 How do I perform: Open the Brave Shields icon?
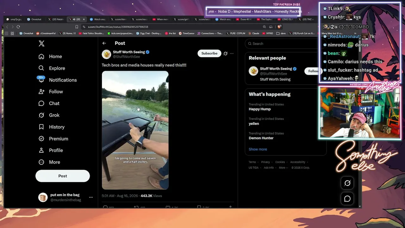[279, 27]
